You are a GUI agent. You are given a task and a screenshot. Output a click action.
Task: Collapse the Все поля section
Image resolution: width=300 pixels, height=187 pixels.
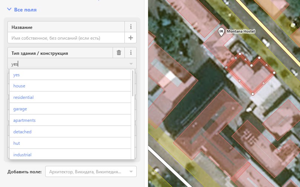[x=21, y=10]
